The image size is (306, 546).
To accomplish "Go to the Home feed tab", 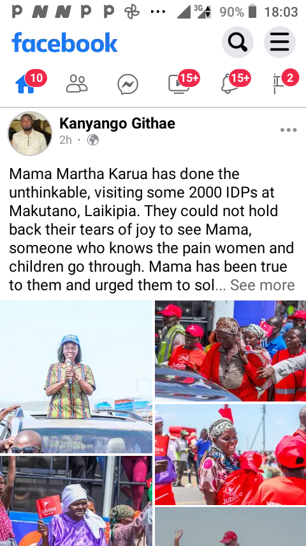I will (x=25, y=84).
